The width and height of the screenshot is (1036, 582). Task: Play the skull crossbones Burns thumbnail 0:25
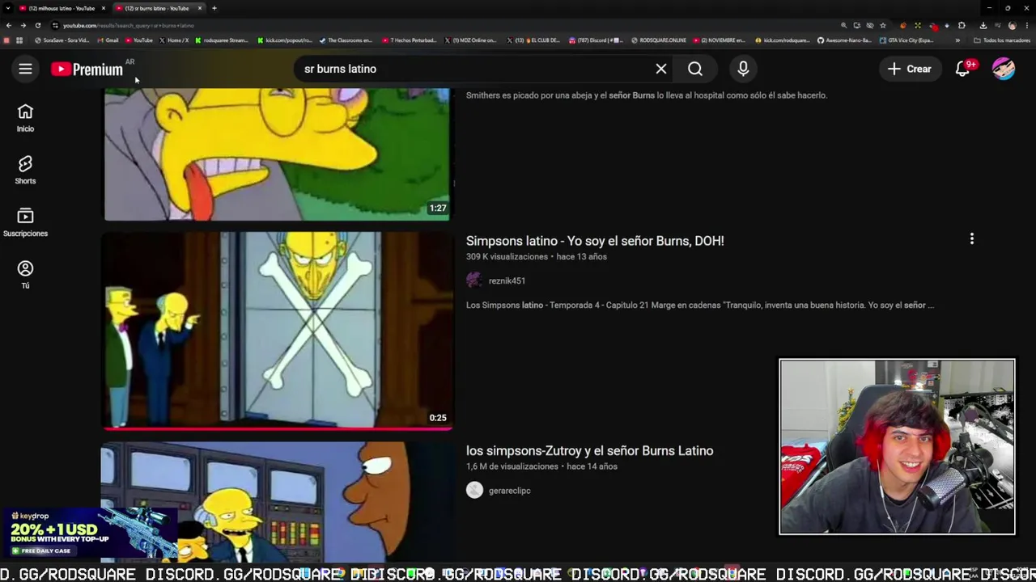pos(277,330)
